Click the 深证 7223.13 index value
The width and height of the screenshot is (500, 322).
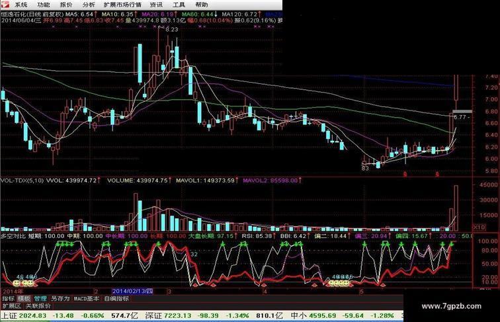click(168, 316)
